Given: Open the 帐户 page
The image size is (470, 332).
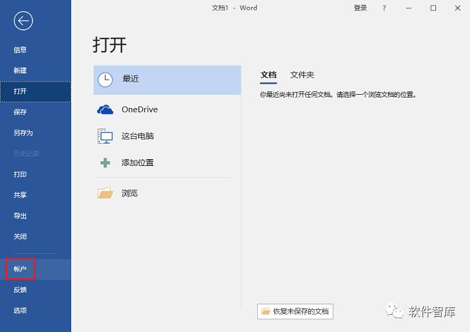Looking at the screenshot, I should coord(35,269).
